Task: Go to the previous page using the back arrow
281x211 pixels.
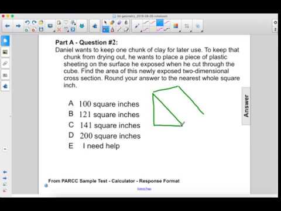Action: coord(8,26)
